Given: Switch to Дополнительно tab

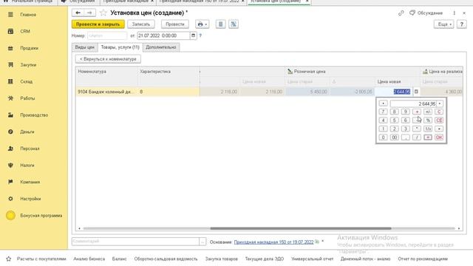Looking at the screenshot, I should (x=161, y=47).
